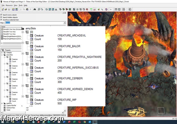177x124 pixels.
Task: Open Opera from the taskbar
Action: (x=79, y=122)
